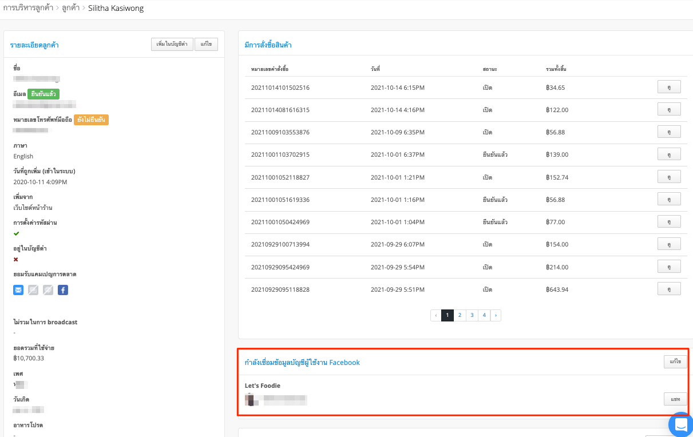Click the red blacklist X mark
The height and width of the screenshot is (437, 693).
click(16, 259)
